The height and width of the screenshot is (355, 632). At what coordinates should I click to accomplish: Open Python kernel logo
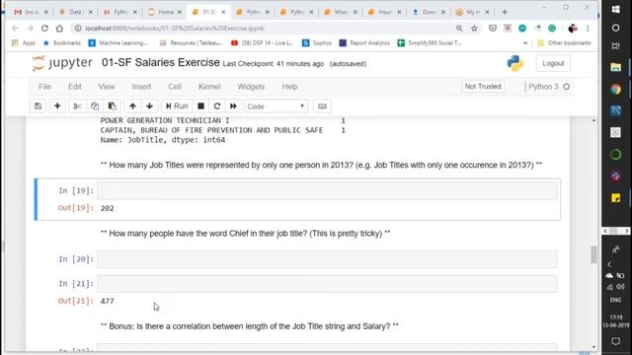tap(515, 63)
